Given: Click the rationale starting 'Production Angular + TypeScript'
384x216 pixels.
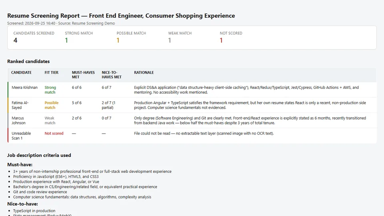Looking at the screenshot, I should click(250, 105).
